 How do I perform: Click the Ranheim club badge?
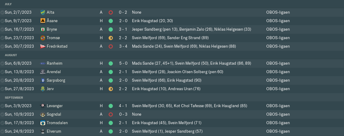tap(43, 63)
